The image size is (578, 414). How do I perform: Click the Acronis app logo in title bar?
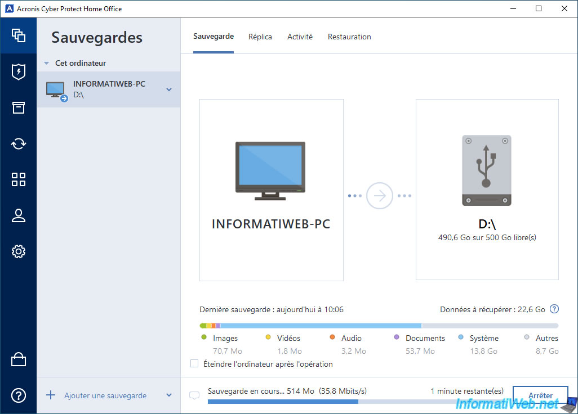(10, 8)
